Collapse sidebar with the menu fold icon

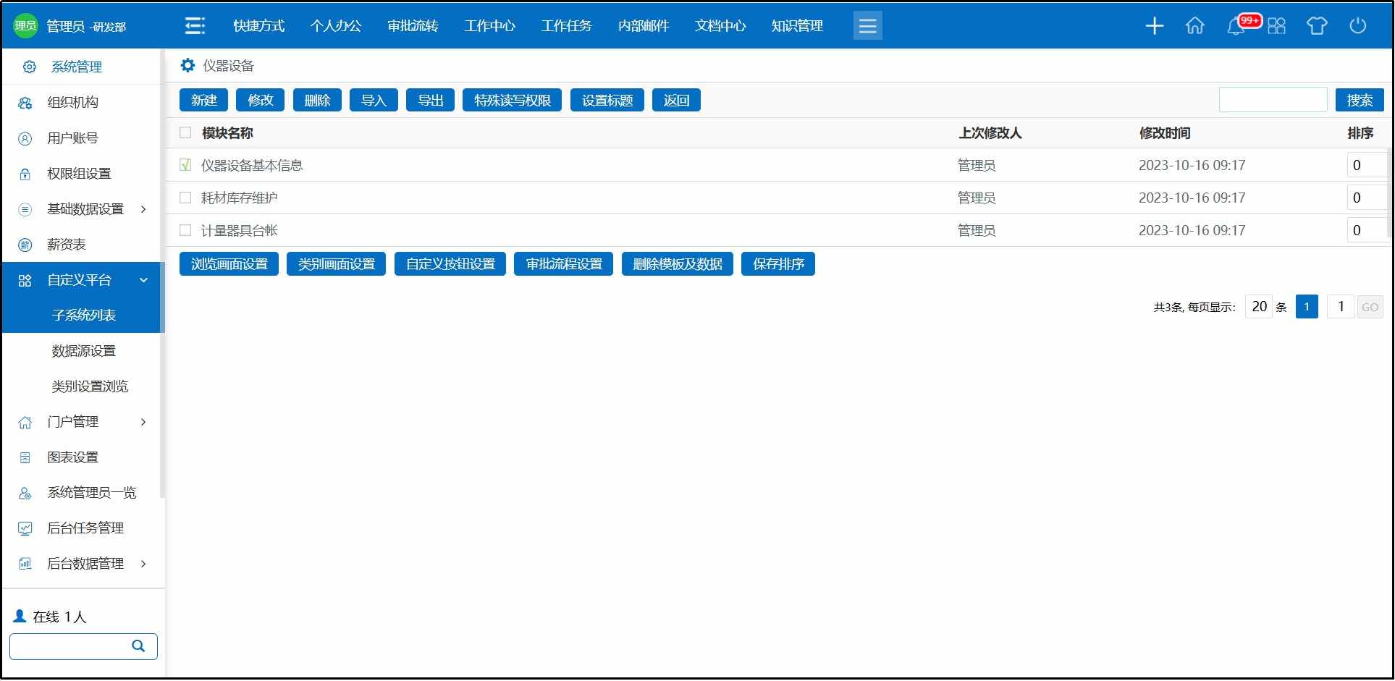tap(195, 26)
